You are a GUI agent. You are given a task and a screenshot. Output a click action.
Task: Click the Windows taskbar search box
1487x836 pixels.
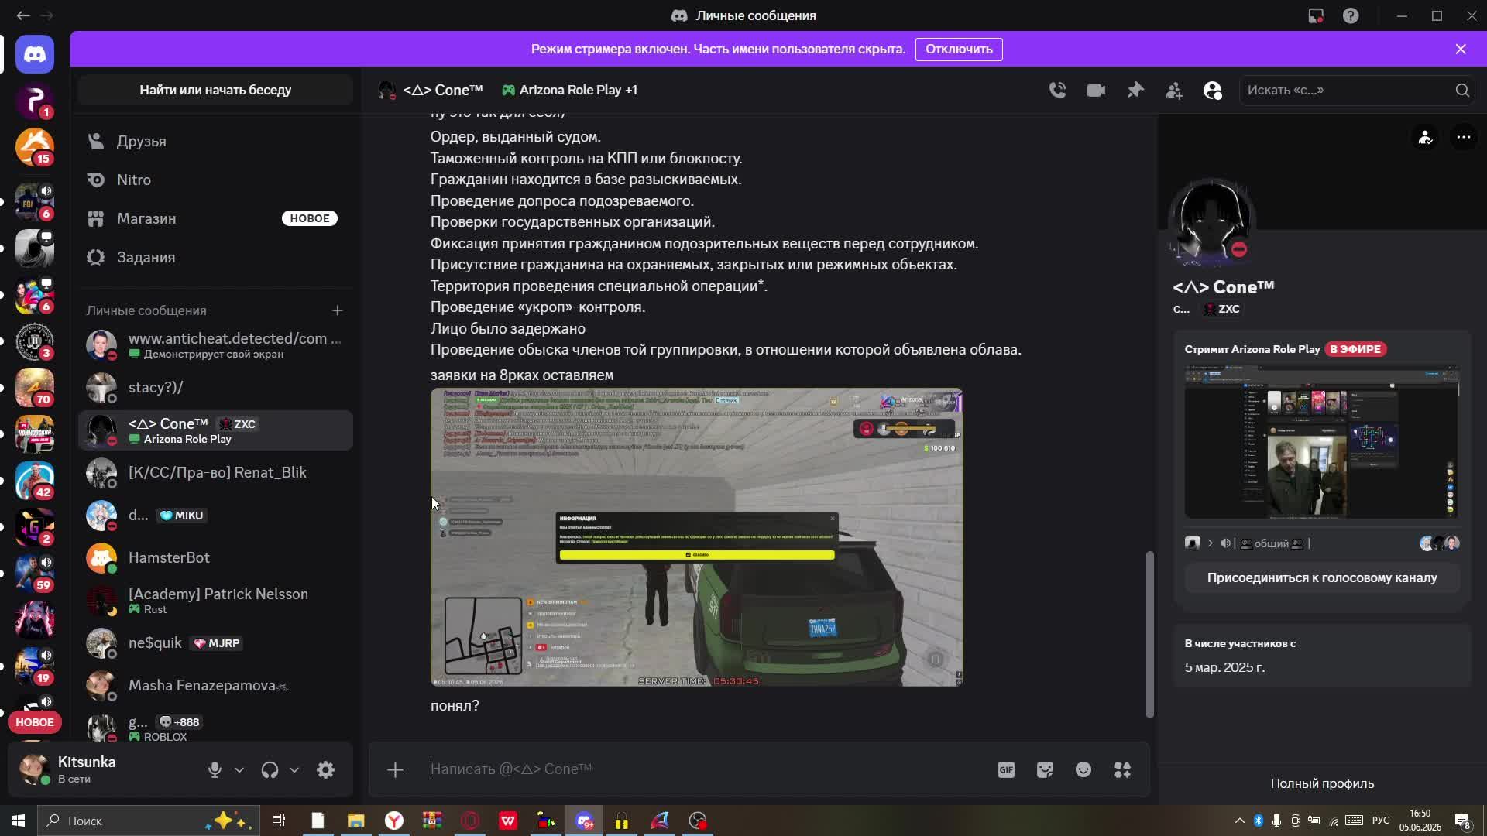click(x=147, y=821)
